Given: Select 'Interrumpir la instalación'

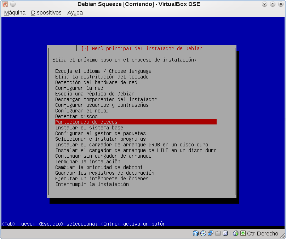Looking at the screenshot, I should (x=92, y=184).
